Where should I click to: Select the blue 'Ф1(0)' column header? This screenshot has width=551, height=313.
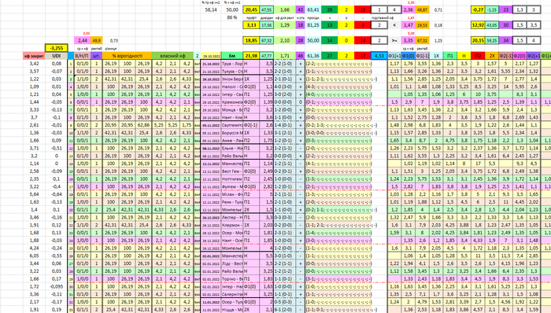click(408, 56)
